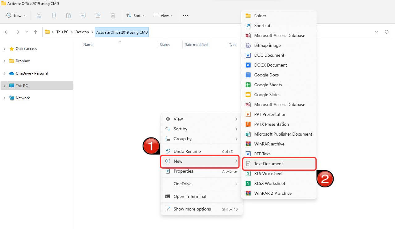Refresh the folder view
This screenshot has height=229, width=395.
[387, 32]
